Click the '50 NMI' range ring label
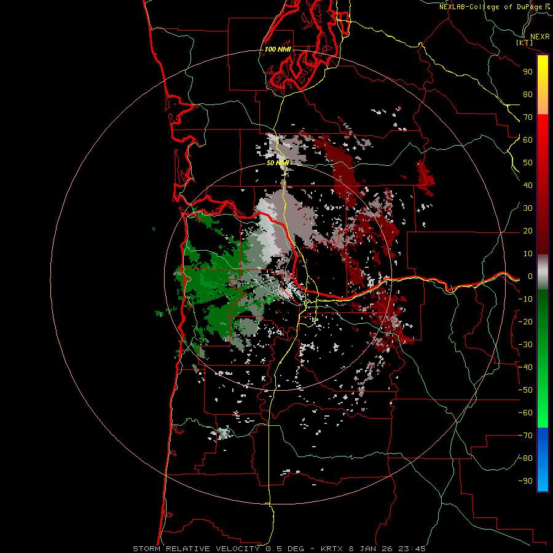The width and height of the screenshot is (553, 553). pos(278,163)
